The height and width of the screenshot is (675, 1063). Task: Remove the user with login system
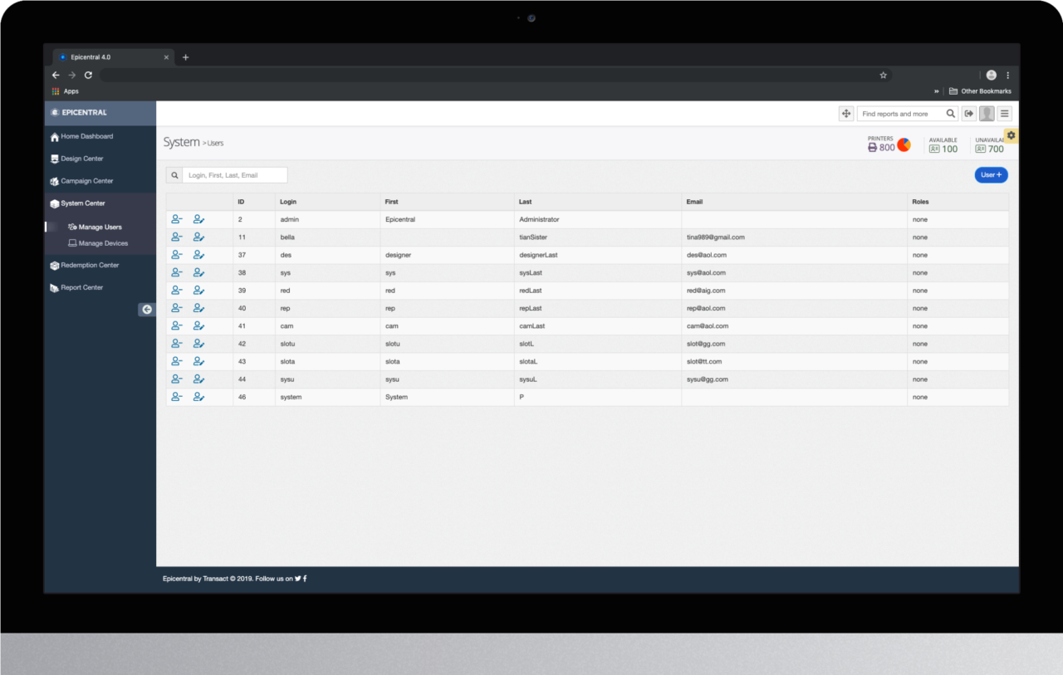pos(176,397)
